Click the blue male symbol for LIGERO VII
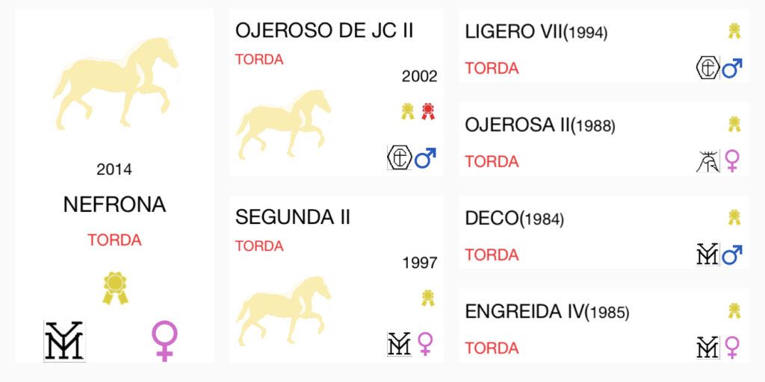The width and height of the screenshot is (765, 382). [x=732, y=69]
